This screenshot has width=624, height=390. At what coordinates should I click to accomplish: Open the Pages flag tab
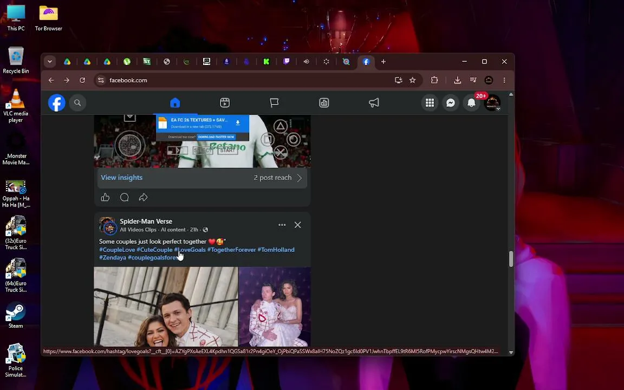[x=274, y=103]
